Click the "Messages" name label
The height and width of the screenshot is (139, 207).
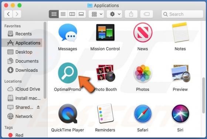click(67, 49)
